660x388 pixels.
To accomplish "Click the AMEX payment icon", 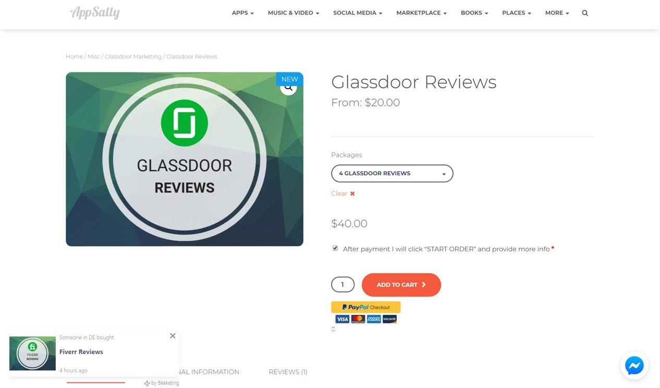I will pos(374,319).
